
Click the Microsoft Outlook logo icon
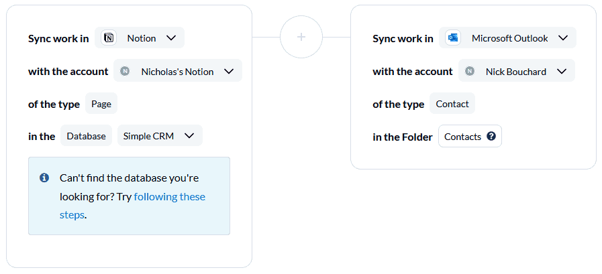click(x=453, y=38)
